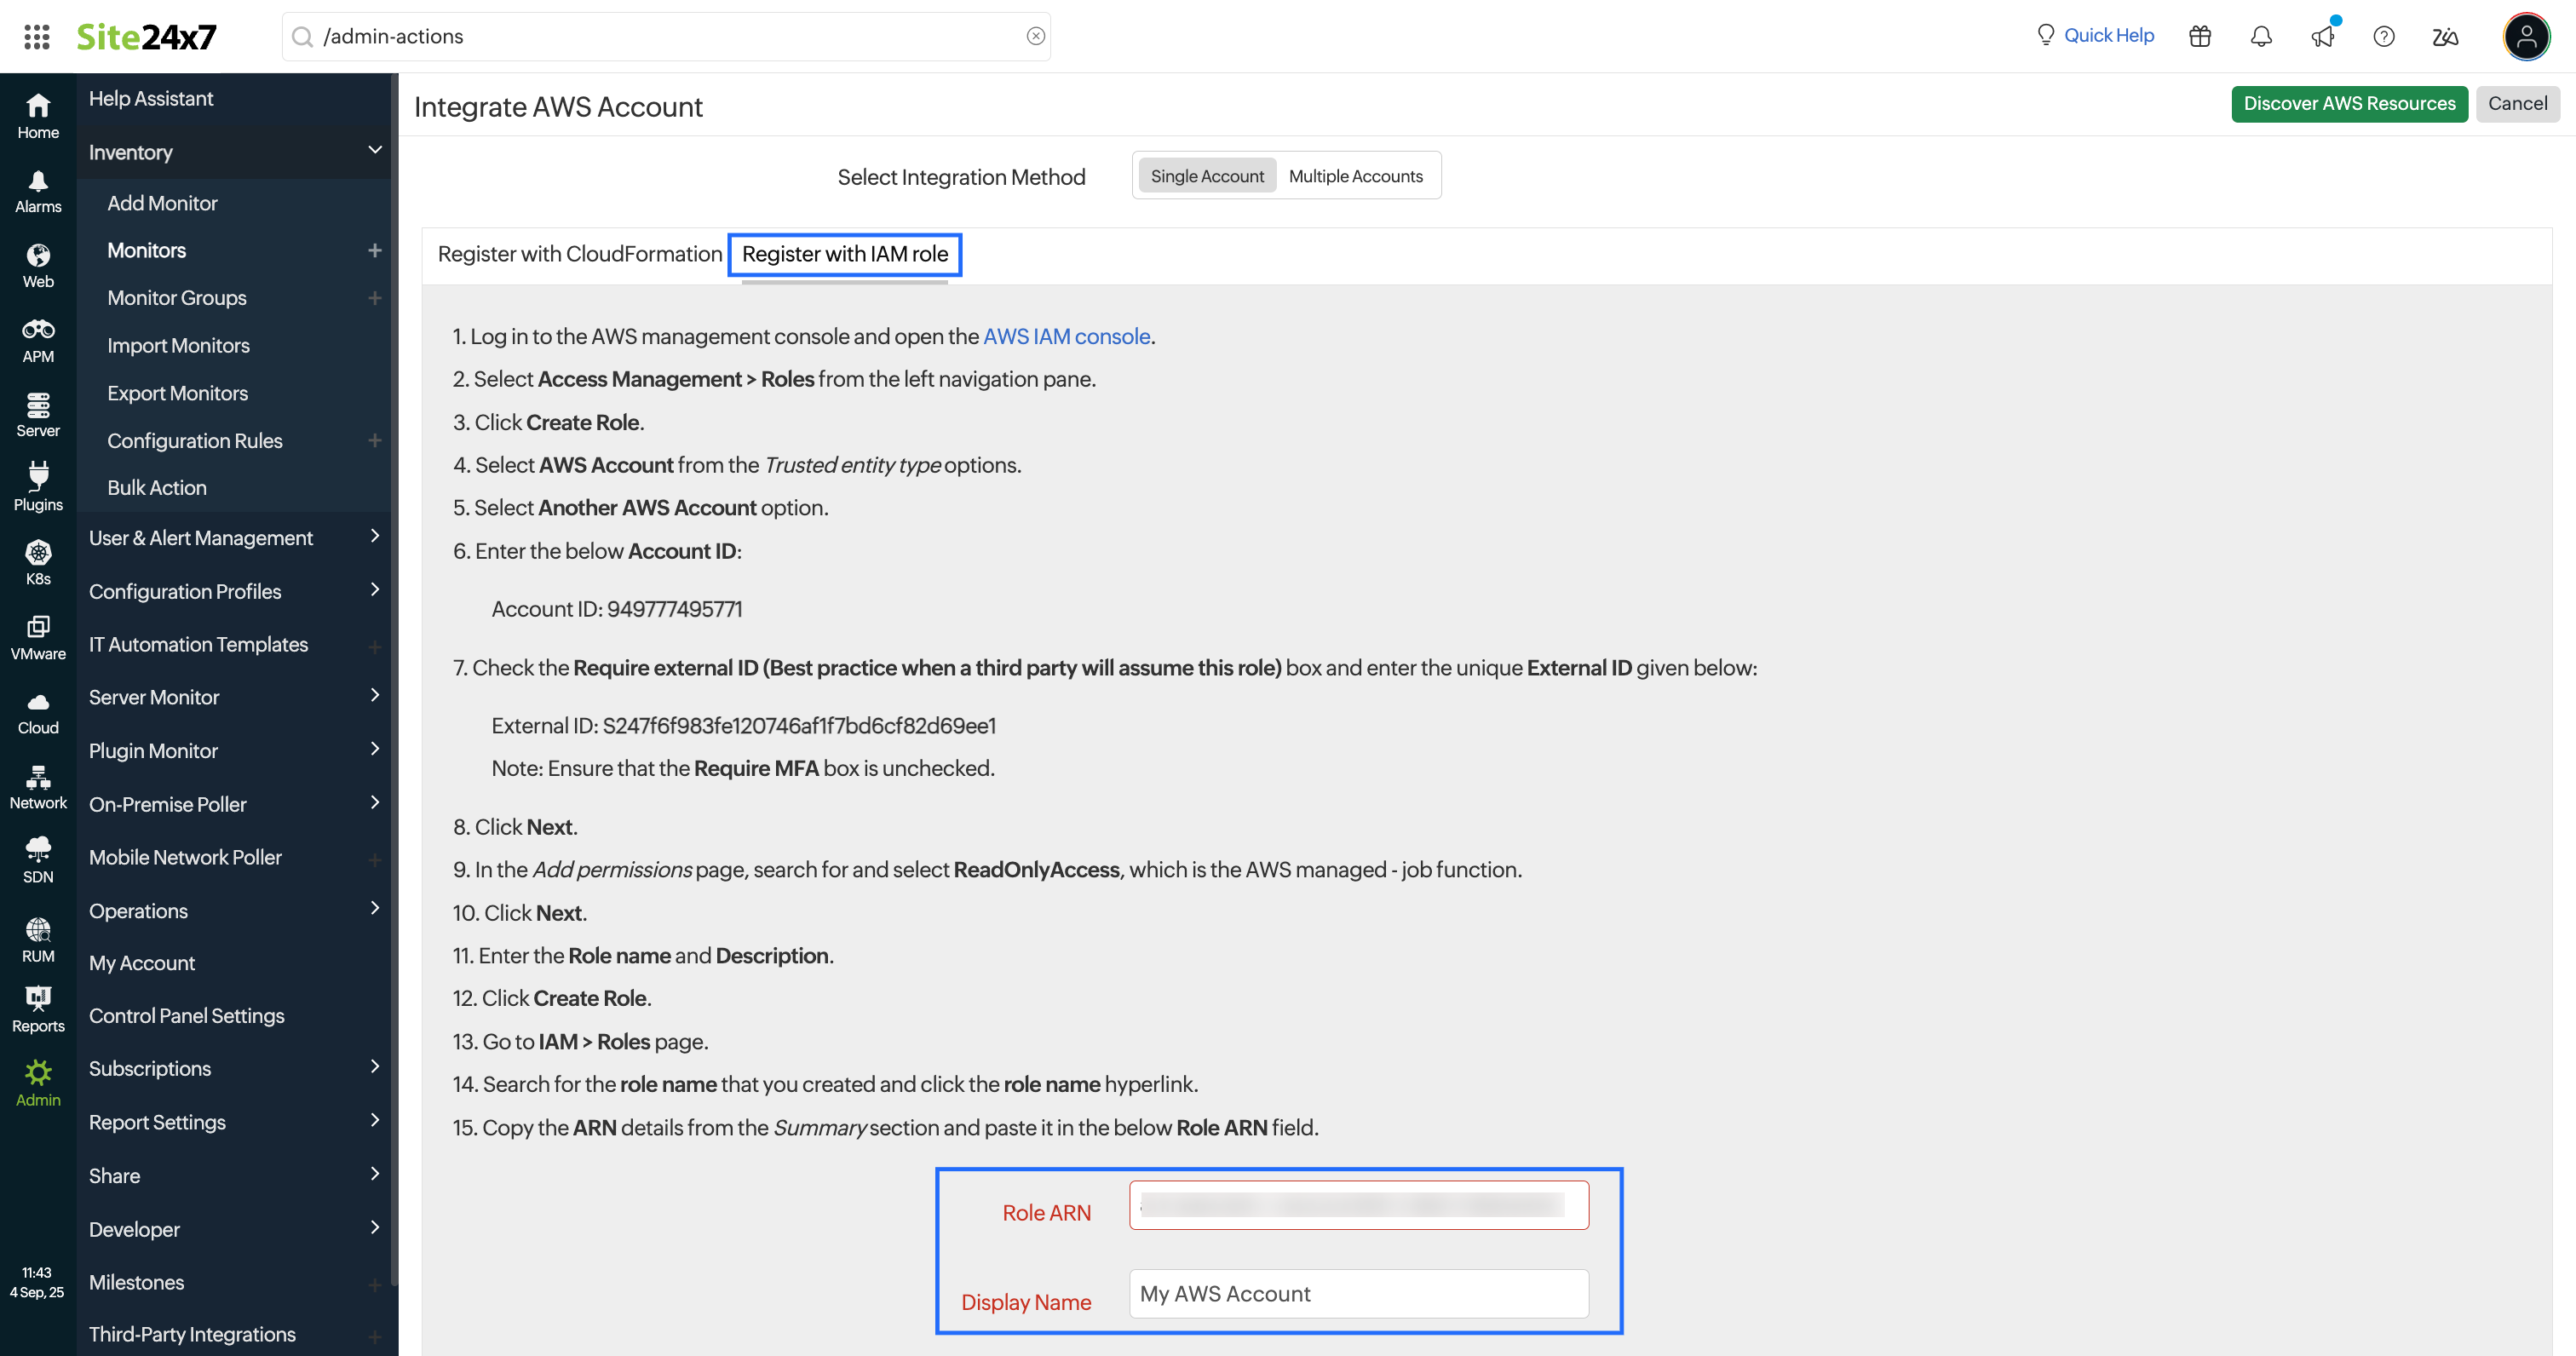2576x1356 pixels.
Task: Open the Plugins plug icon
Action: coord(38,486)
